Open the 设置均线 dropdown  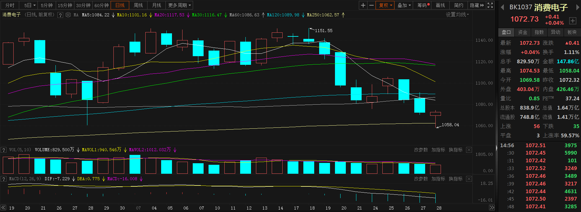tap(457, 15)
